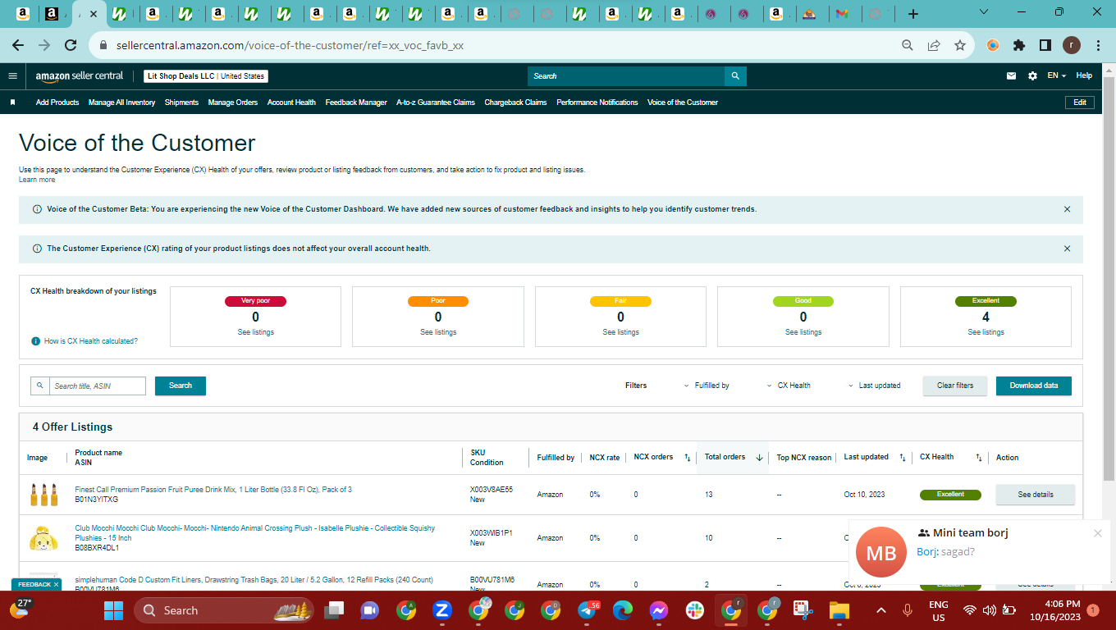Open Performance Notifications
Viewport: 1116px width, 630px height.
tap(597, 103)
